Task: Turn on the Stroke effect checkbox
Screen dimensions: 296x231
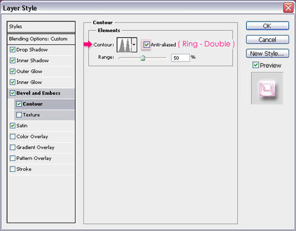Action: (x=12, y=169)
